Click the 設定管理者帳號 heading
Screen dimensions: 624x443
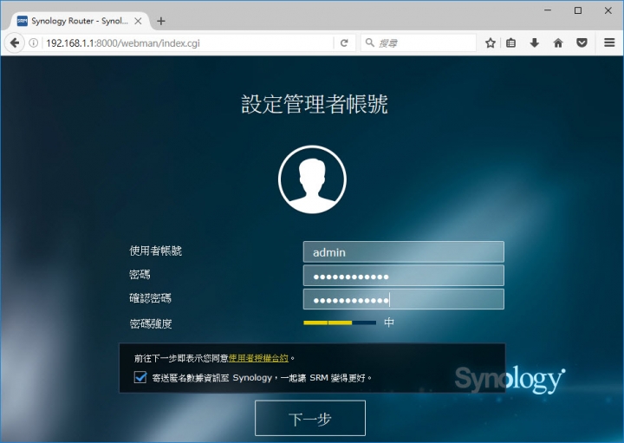click(x=315, y=104)
